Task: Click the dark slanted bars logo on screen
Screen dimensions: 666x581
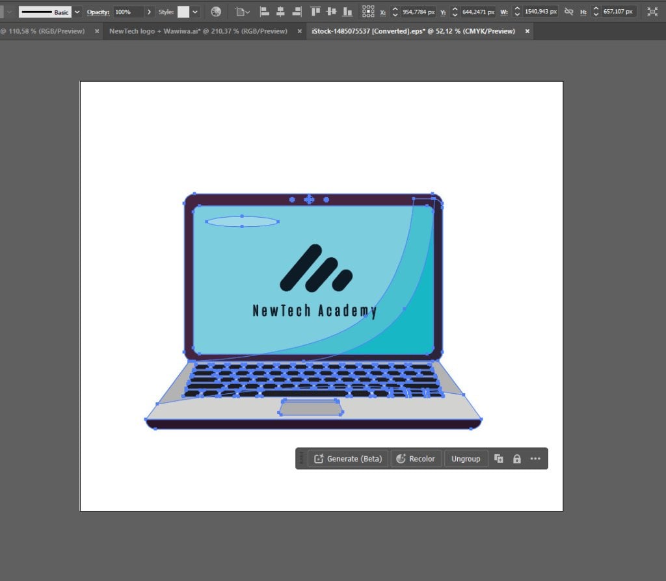Action: coord(316,268)
